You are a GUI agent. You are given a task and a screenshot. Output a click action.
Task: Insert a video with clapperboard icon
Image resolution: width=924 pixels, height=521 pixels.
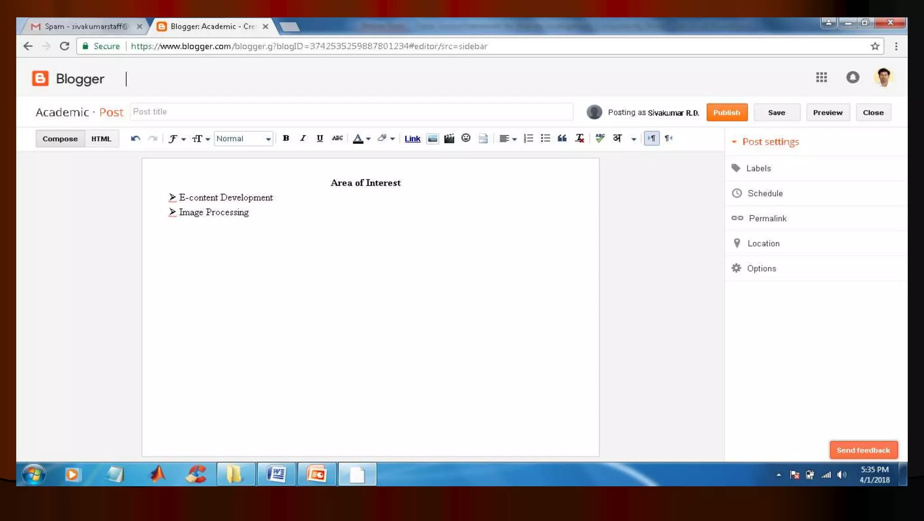[x=449, y=138]
